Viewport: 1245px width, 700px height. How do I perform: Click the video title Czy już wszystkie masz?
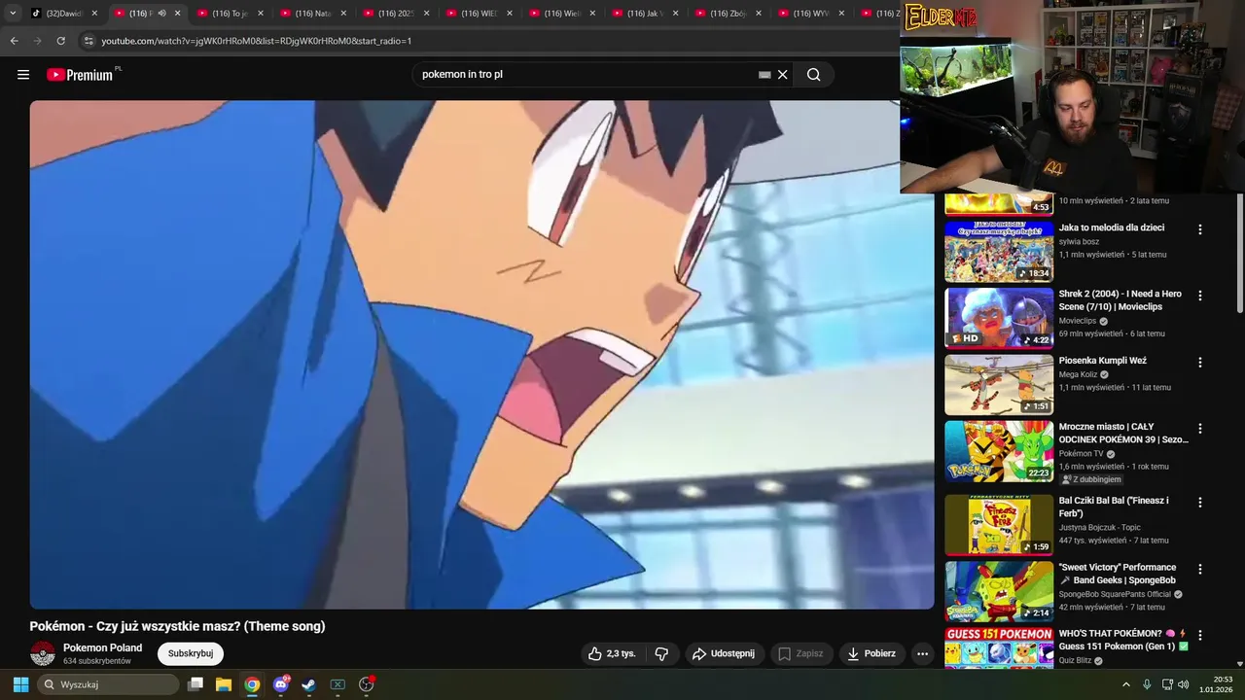(x=177, y=626)
